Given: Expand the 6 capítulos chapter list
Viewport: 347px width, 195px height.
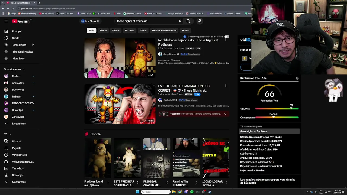Looking at the screenshot, I should [225, 114].
